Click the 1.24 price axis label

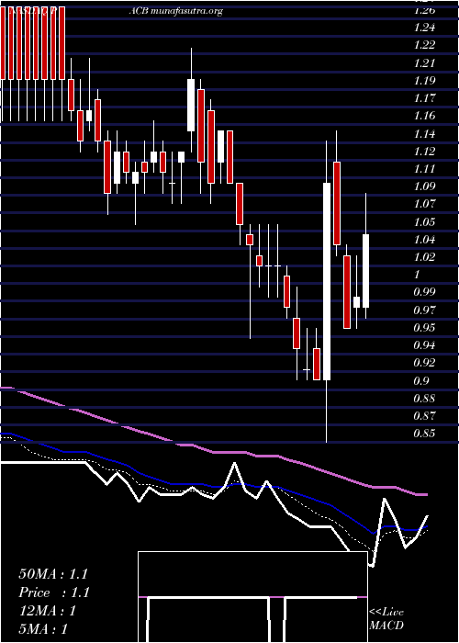point(424,28)
